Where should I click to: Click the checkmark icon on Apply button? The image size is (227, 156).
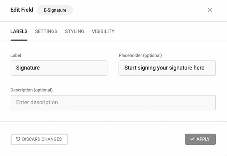[192, 139]
